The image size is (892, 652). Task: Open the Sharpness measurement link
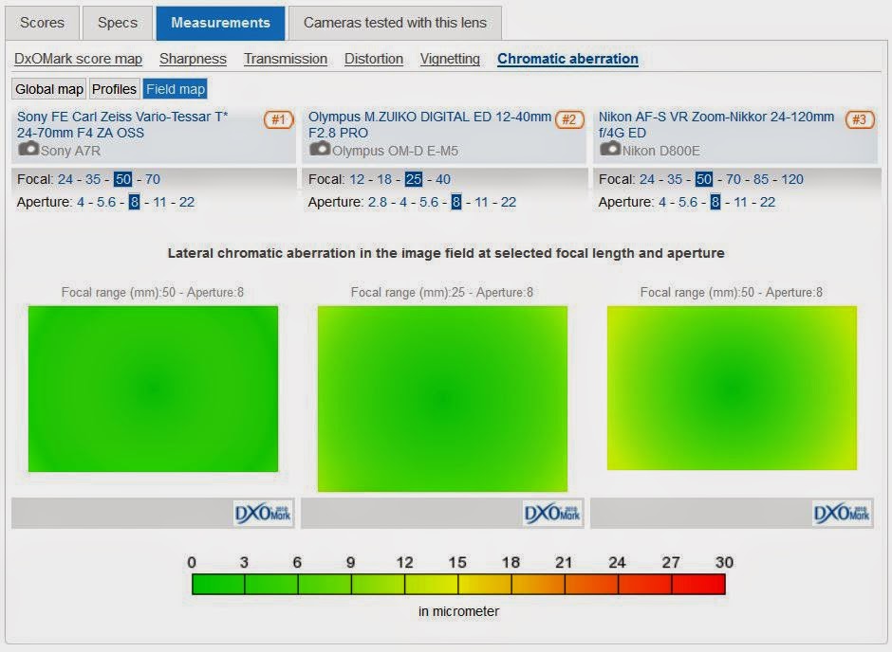(193, 59)
